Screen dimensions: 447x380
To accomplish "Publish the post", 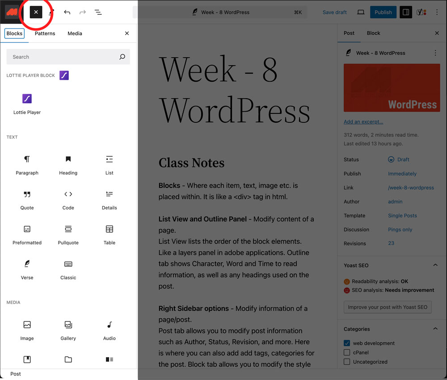I will [x=383, y=12].
